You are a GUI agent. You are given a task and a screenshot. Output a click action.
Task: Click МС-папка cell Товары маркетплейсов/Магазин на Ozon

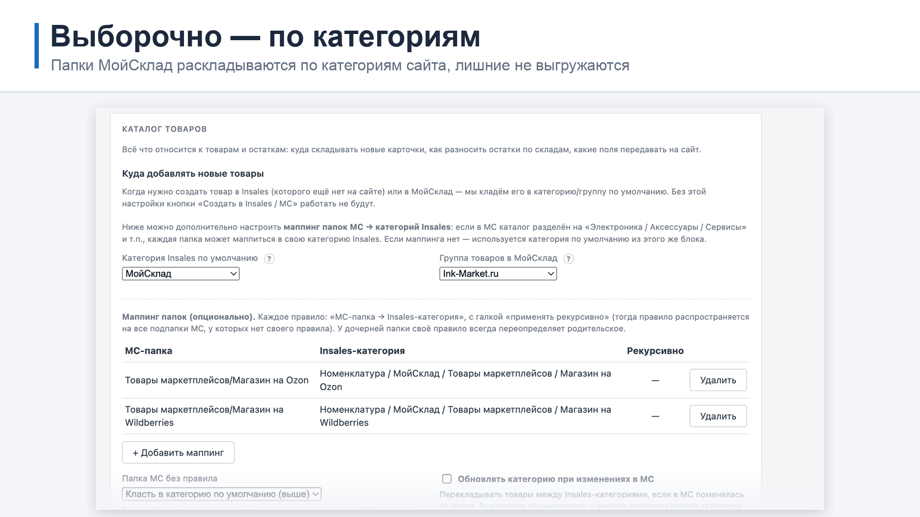click(x=217, y=380)
